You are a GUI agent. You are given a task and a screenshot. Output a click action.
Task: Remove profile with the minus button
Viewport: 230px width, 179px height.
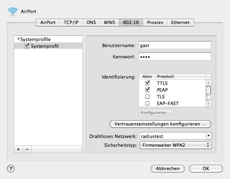[x=27, y=149]
